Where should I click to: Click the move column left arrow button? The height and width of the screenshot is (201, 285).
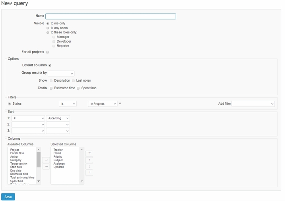pos(46,166)
